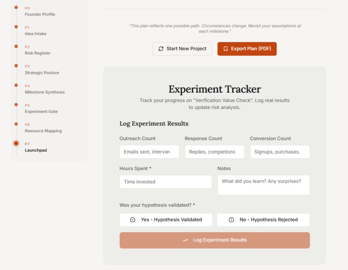348x270 pixels.
Task: Click the 'Was your hypothesis validated?' label
Action: click(157, 205)
